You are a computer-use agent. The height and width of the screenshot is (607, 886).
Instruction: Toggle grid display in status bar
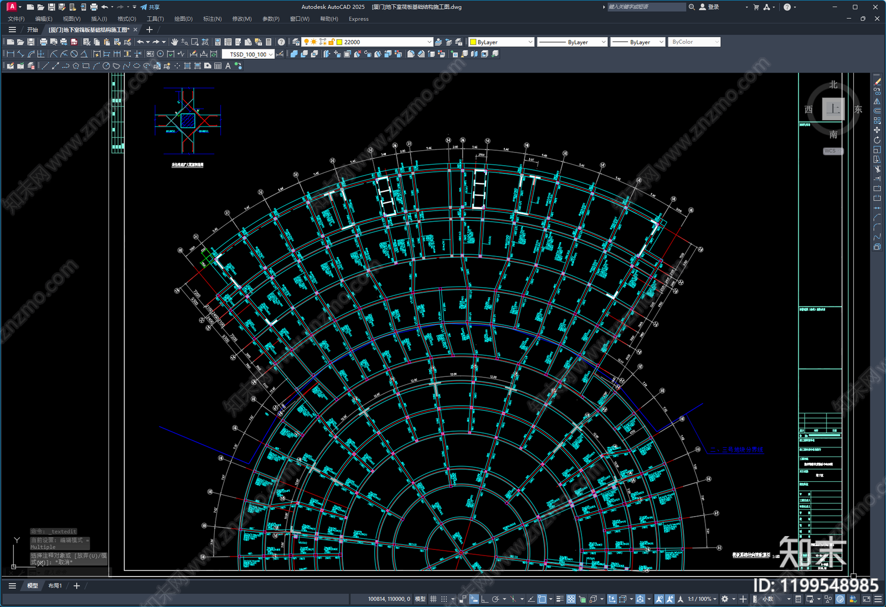click(x=434, y=599)
